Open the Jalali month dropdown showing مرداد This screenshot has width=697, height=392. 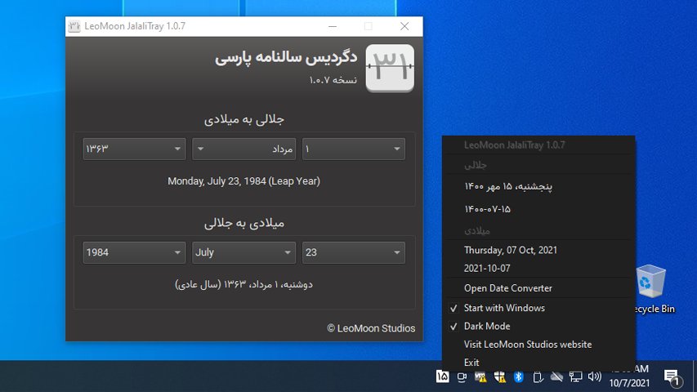[244, 149]
